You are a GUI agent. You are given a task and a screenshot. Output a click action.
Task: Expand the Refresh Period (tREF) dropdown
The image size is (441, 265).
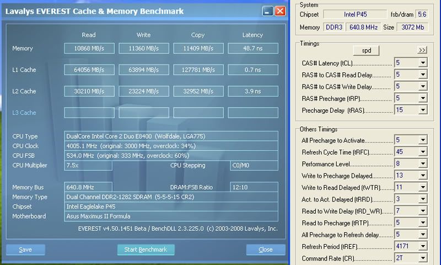pyautogui.click(x=423, y=246)
